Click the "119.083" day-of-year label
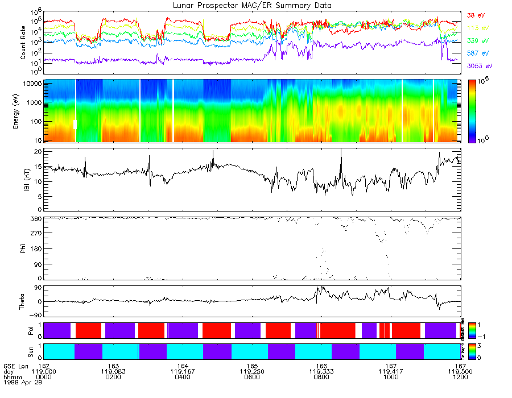This screenshot has width=512, height=398. pyautogui.click(x=113, y=372)
